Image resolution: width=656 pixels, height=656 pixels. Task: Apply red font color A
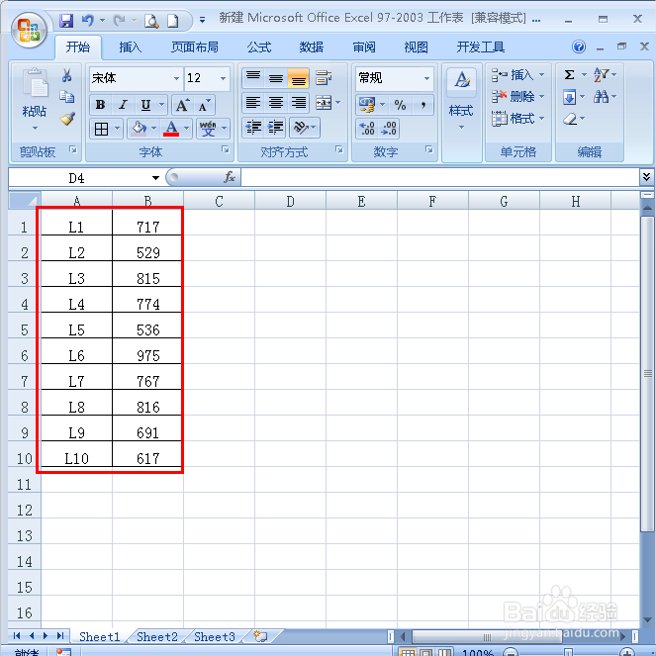coord(171,129)
